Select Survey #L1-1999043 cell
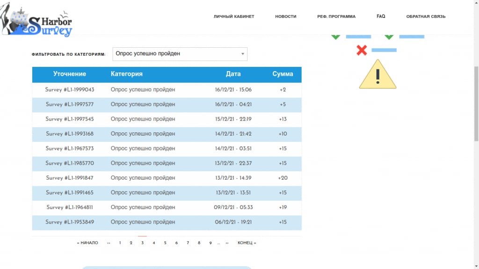Screen dimensions: 479x269 [70, 90]
